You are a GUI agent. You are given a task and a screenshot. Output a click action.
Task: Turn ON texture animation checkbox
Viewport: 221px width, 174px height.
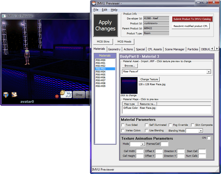(209, 138)
